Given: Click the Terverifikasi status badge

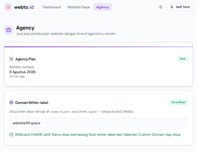Looking at the screenshot, I should point(178,102).
